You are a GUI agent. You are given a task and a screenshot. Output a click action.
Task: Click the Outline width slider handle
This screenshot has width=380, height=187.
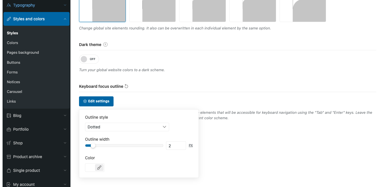[x=93, y=146]
